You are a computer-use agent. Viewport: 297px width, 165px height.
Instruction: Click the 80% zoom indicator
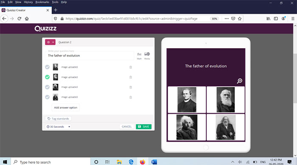[x=214, y=19]
